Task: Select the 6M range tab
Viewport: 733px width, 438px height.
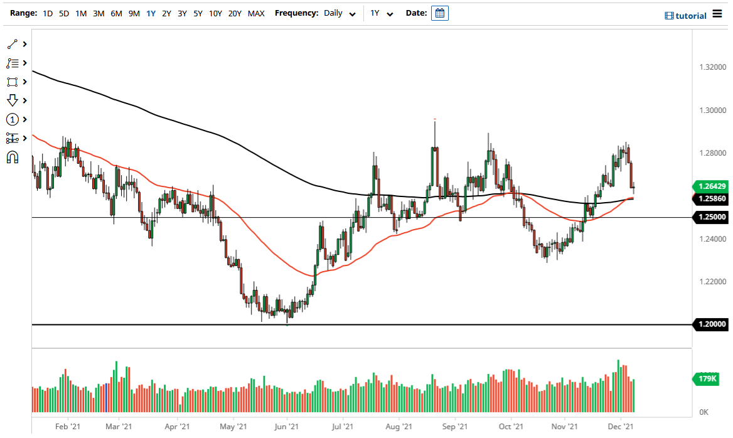Action: 115,13
